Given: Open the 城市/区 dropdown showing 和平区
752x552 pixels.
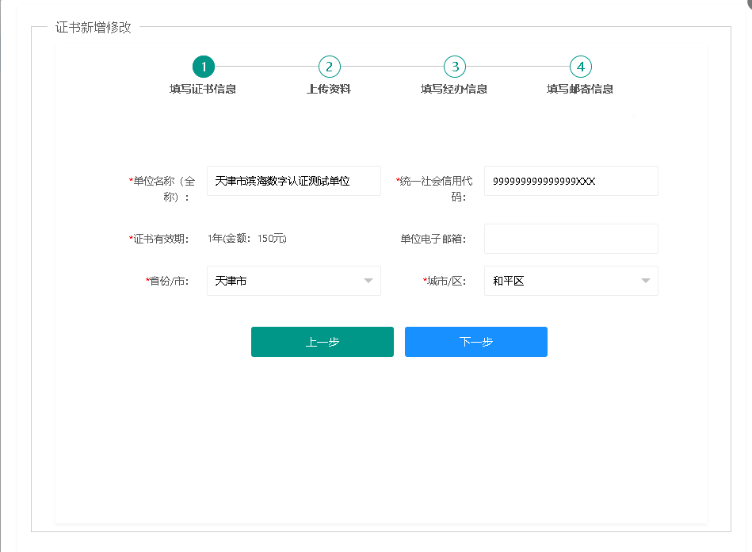Looking at the screenshot, I should [x=571, y=281].
